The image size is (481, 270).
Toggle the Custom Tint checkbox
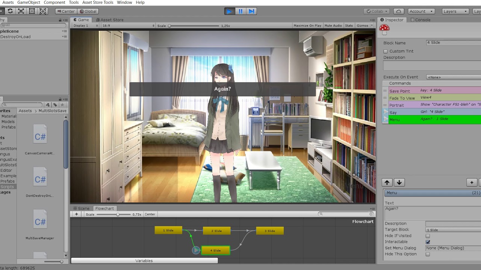pyautogui.click(x=386, y=51)
